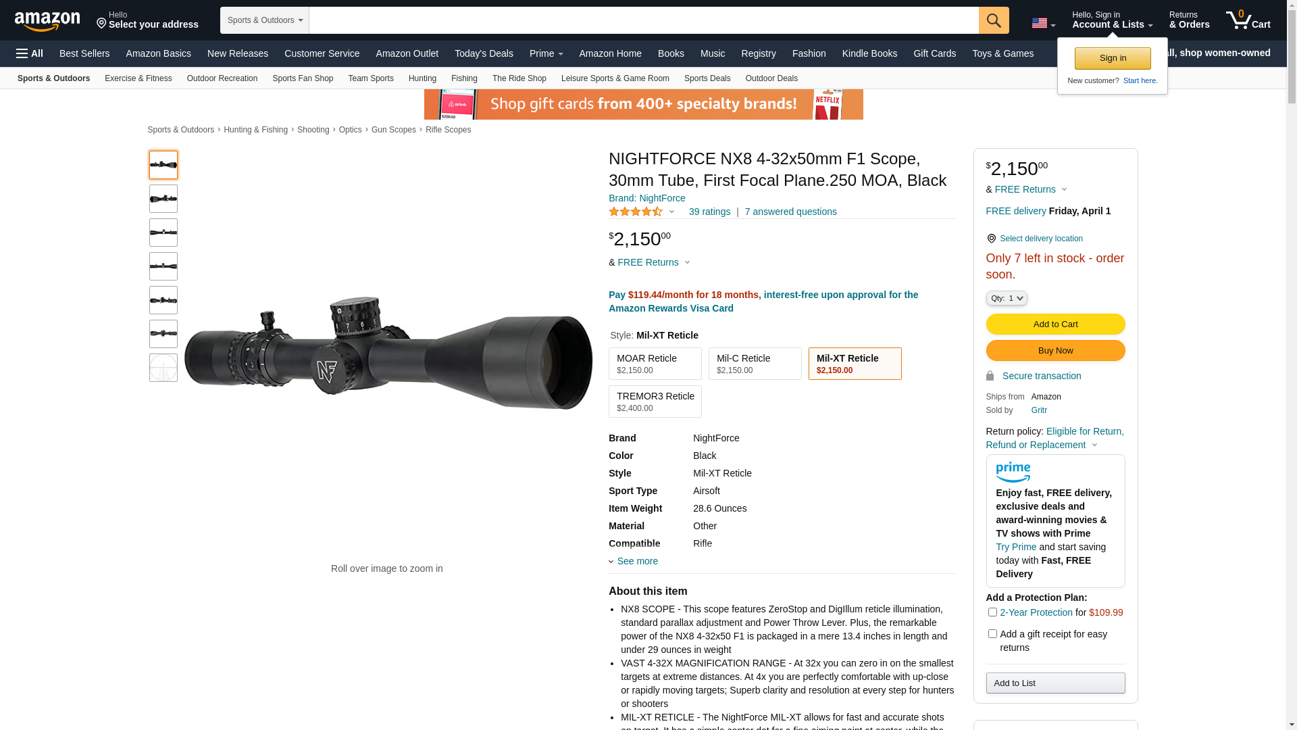The height and width of the screenshot is (730, 1297).
Task: Click into the search input field
Action: click(x=644, y=20)
